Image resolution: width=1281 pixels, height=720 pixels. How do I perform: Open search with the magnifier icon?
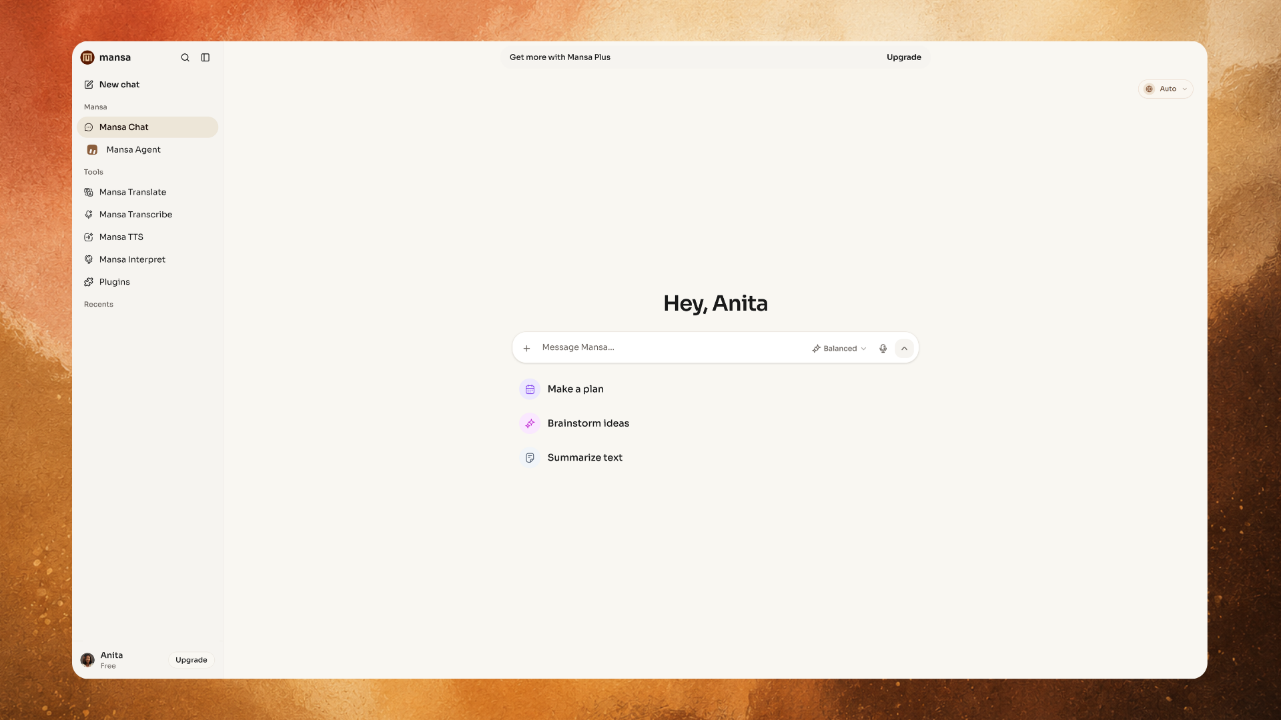point(185,57)
